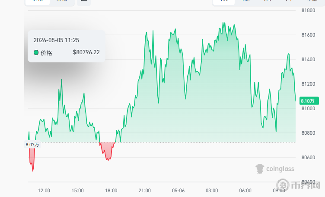Click the 05-06 date axis label

click(178, 191)
